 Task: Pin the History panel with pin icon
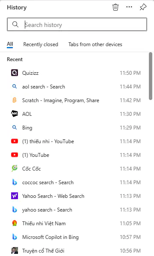coord(143,7)
